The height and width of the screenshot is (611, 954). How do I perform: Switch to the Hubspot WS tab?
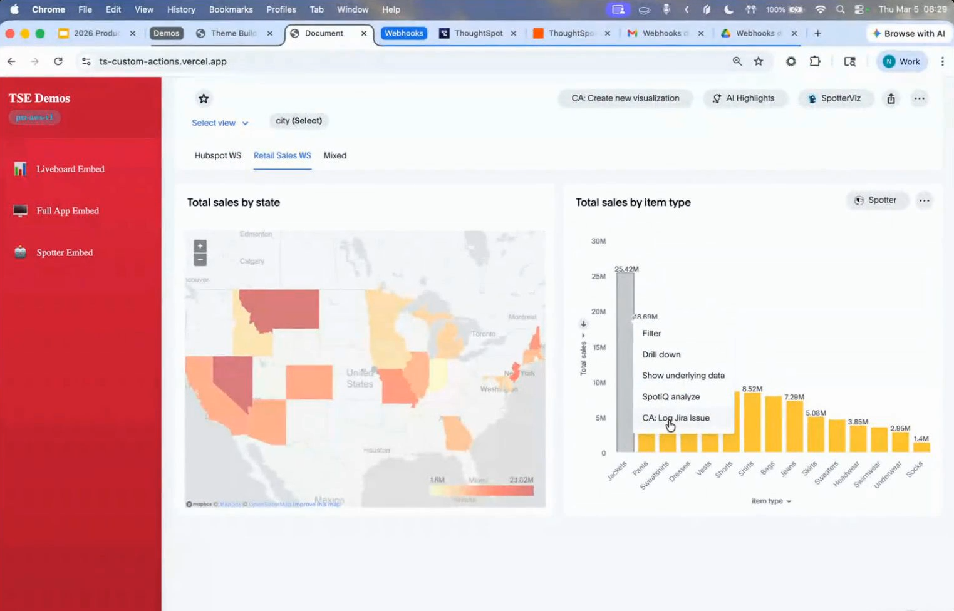(x=217, y=156)
